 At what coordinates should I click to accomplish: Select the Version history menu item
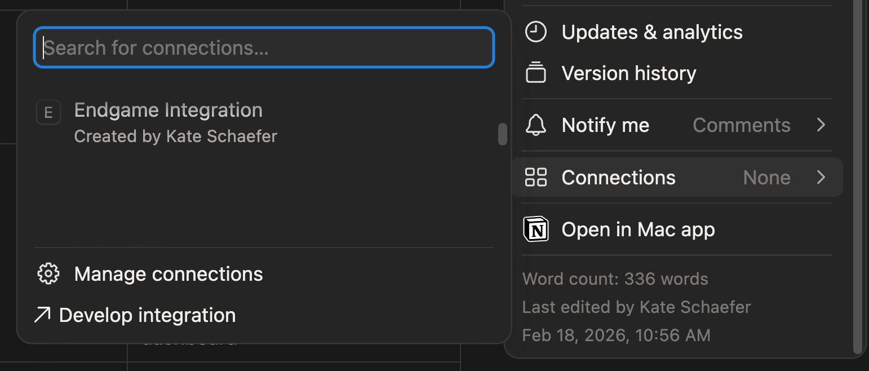629,73
